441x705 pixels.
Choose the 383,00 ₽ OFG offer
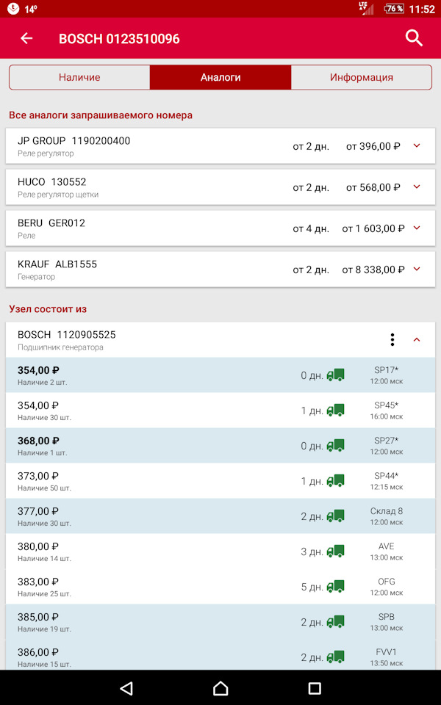click(x=147, y=587)
